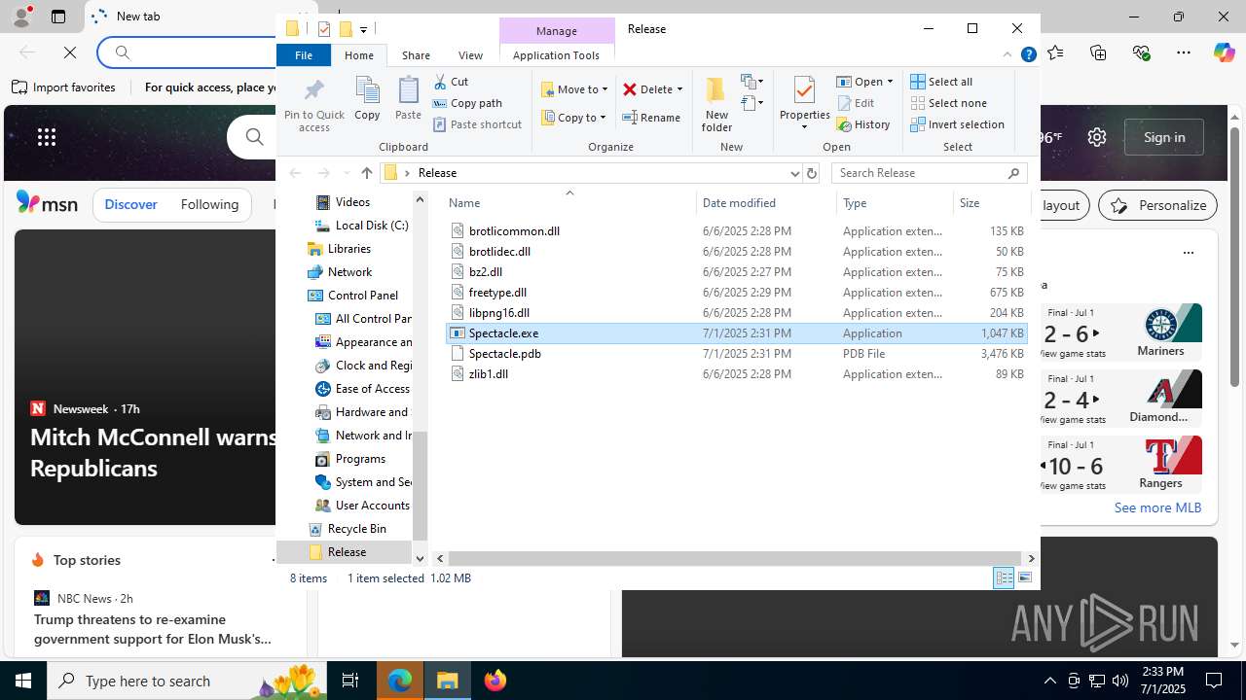Sort by Name column header
The width and height of the screenshot is (1246, 700).
pos(570,203)
